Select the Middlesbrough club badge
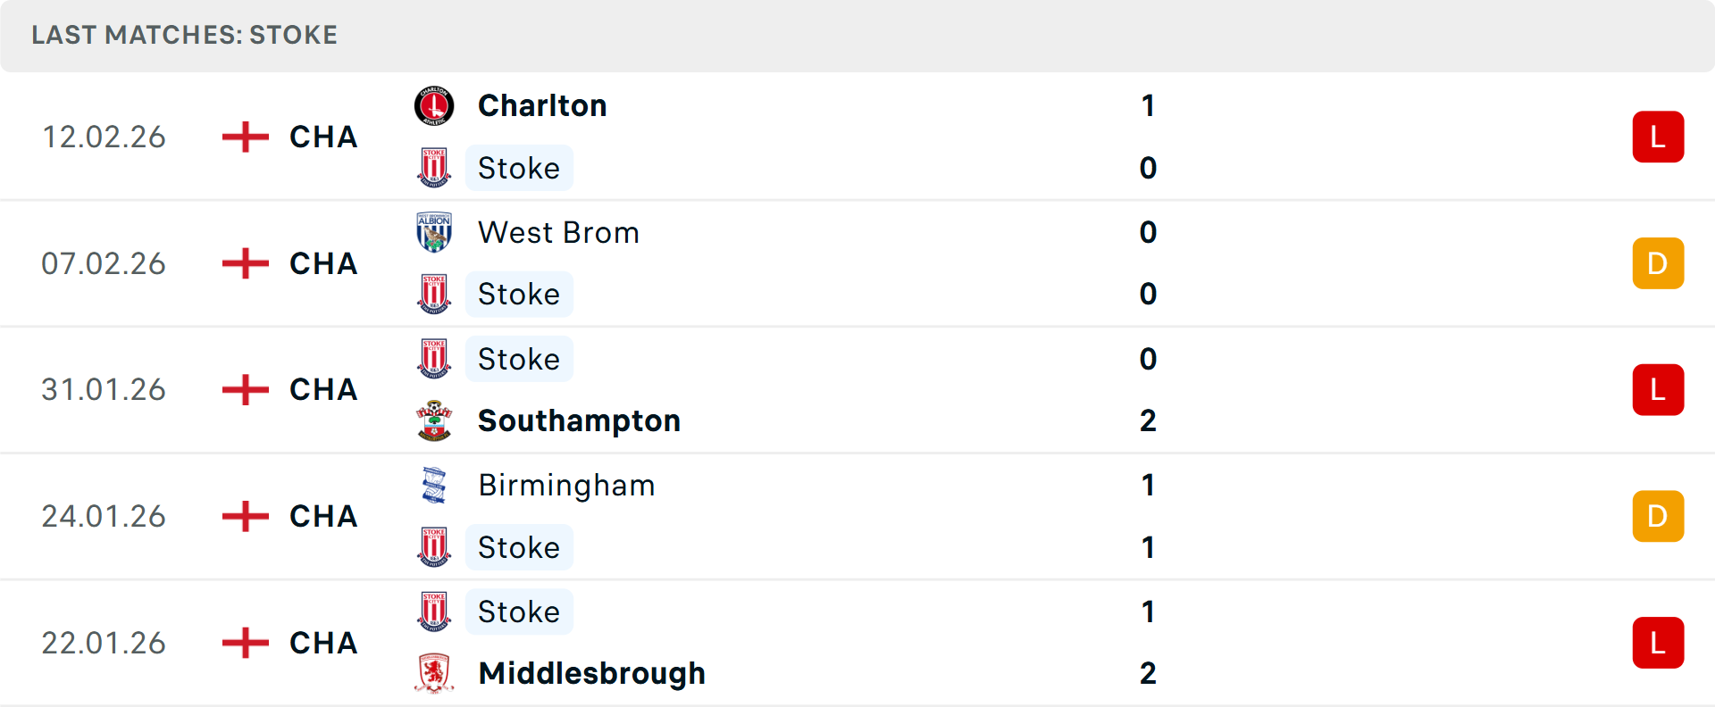The height and width of the screenshot is (707, 1715). tap(433, 674)
